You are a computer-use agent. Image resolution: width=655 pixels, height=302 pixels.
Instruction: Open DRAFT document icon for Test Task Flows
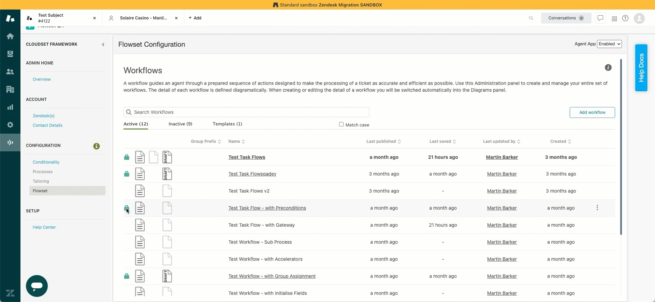coord(167,157)
